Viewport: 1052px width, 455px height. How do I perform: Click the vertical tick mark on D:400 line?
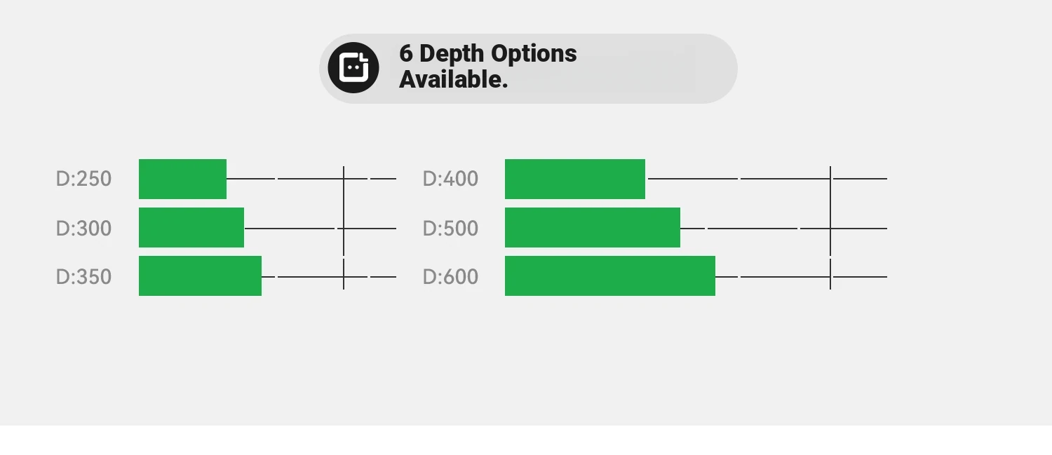point(830,179)
